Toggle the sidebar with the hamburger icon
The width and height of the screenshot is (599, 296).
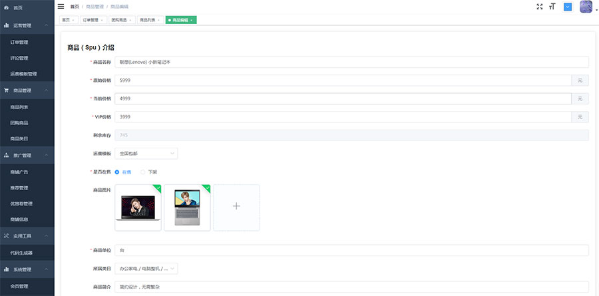pyautogui.click(x=61, y=6)
